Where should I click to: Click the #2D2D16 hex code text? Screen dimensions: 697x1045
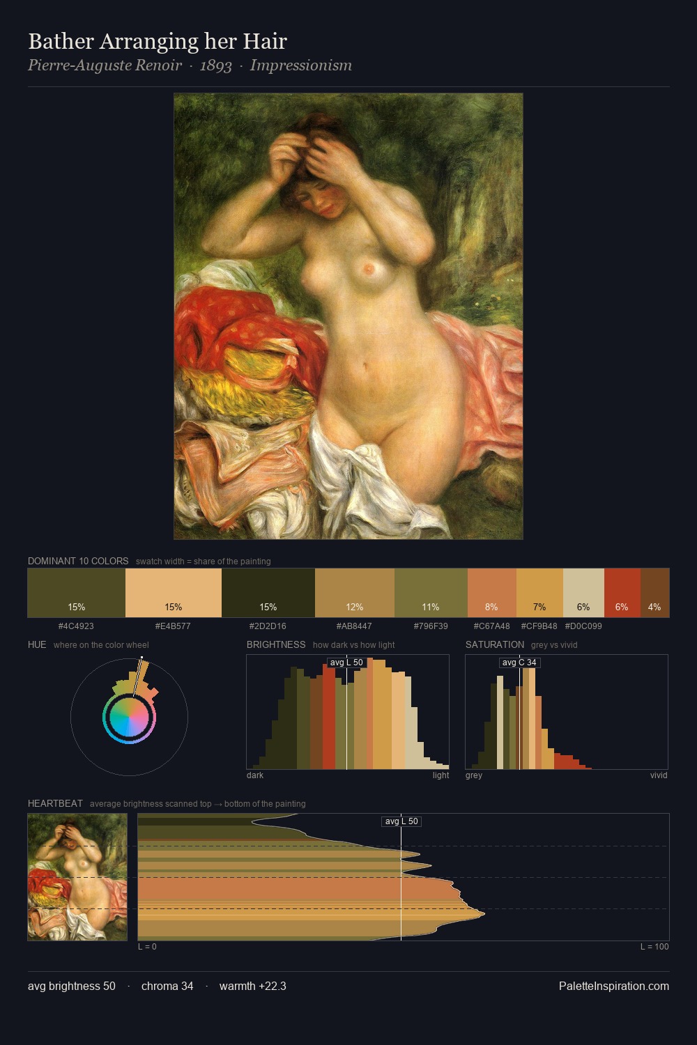point(268,626)
